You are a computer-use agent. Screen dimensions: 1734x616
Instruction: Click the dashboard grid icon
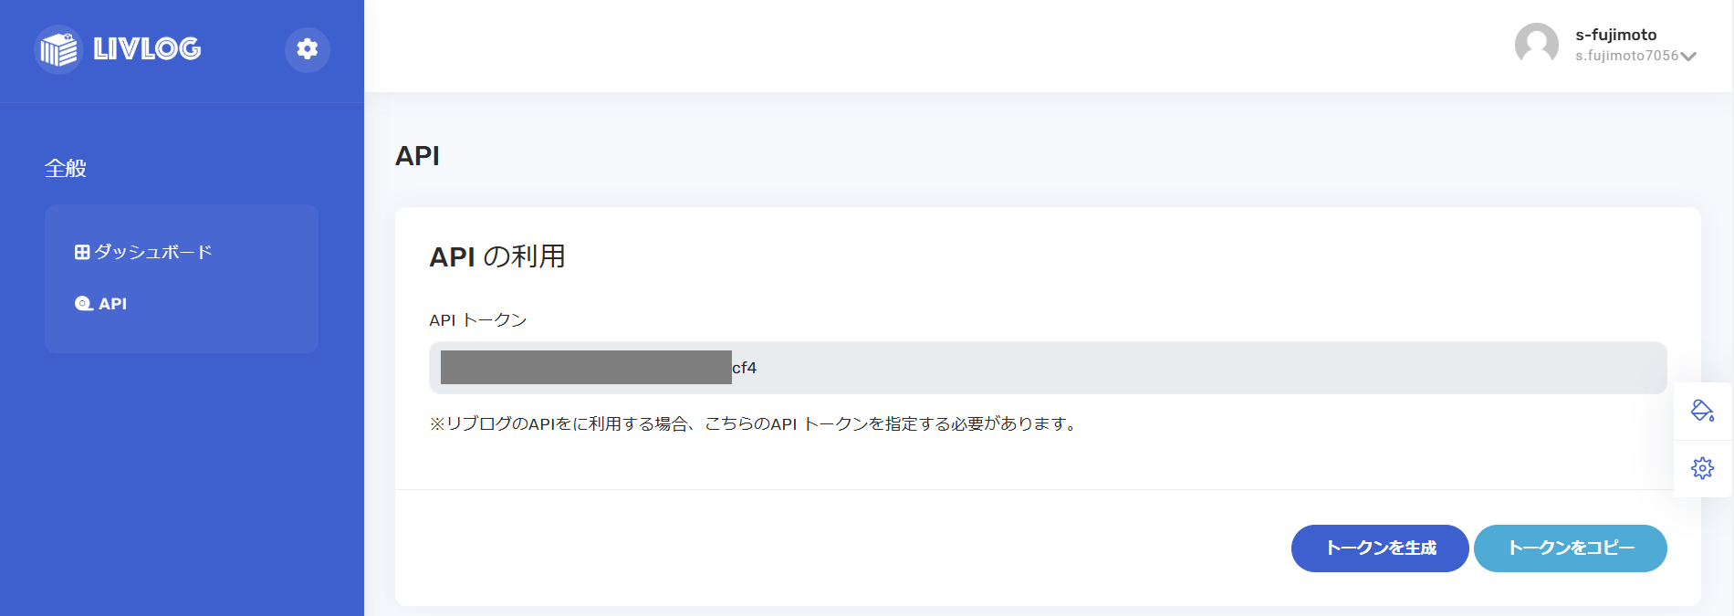(82, 252)
